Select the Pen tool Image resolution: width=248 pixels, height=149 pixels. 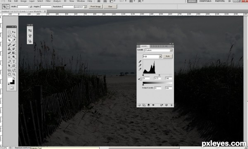(10, 61)
